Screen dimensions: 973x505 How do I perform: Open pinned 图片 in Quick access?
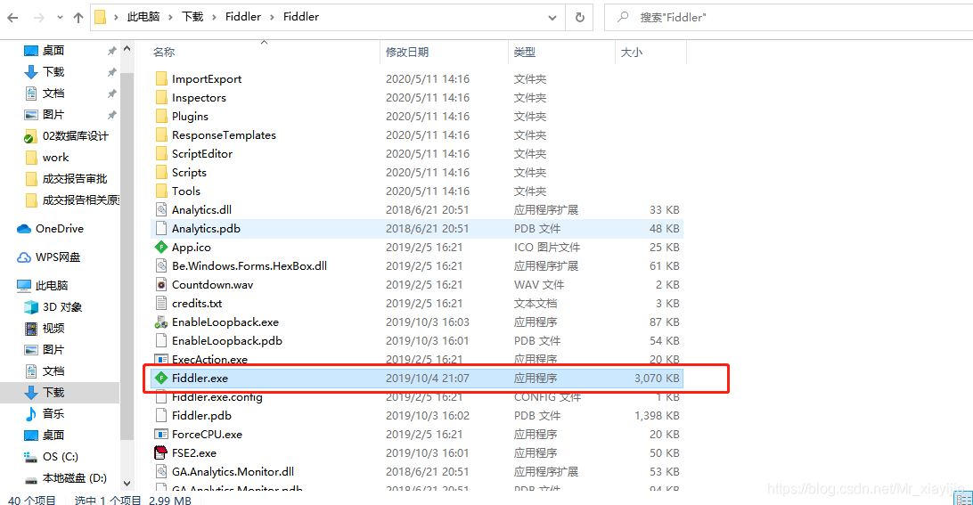(x=53, y=115)
